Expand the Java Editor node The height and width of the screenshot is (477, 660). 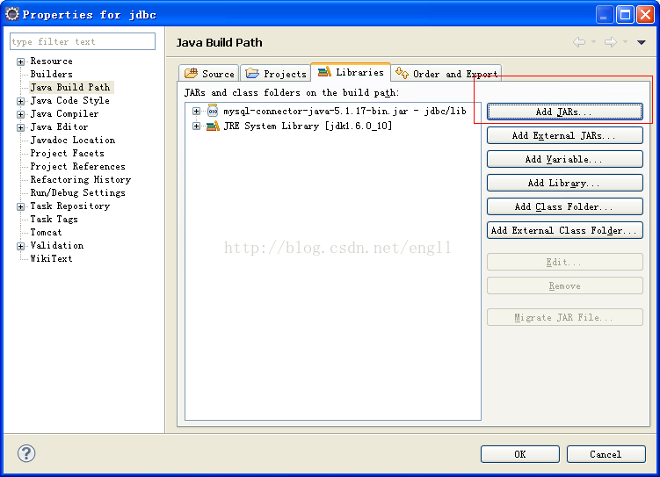pos(20,127)
